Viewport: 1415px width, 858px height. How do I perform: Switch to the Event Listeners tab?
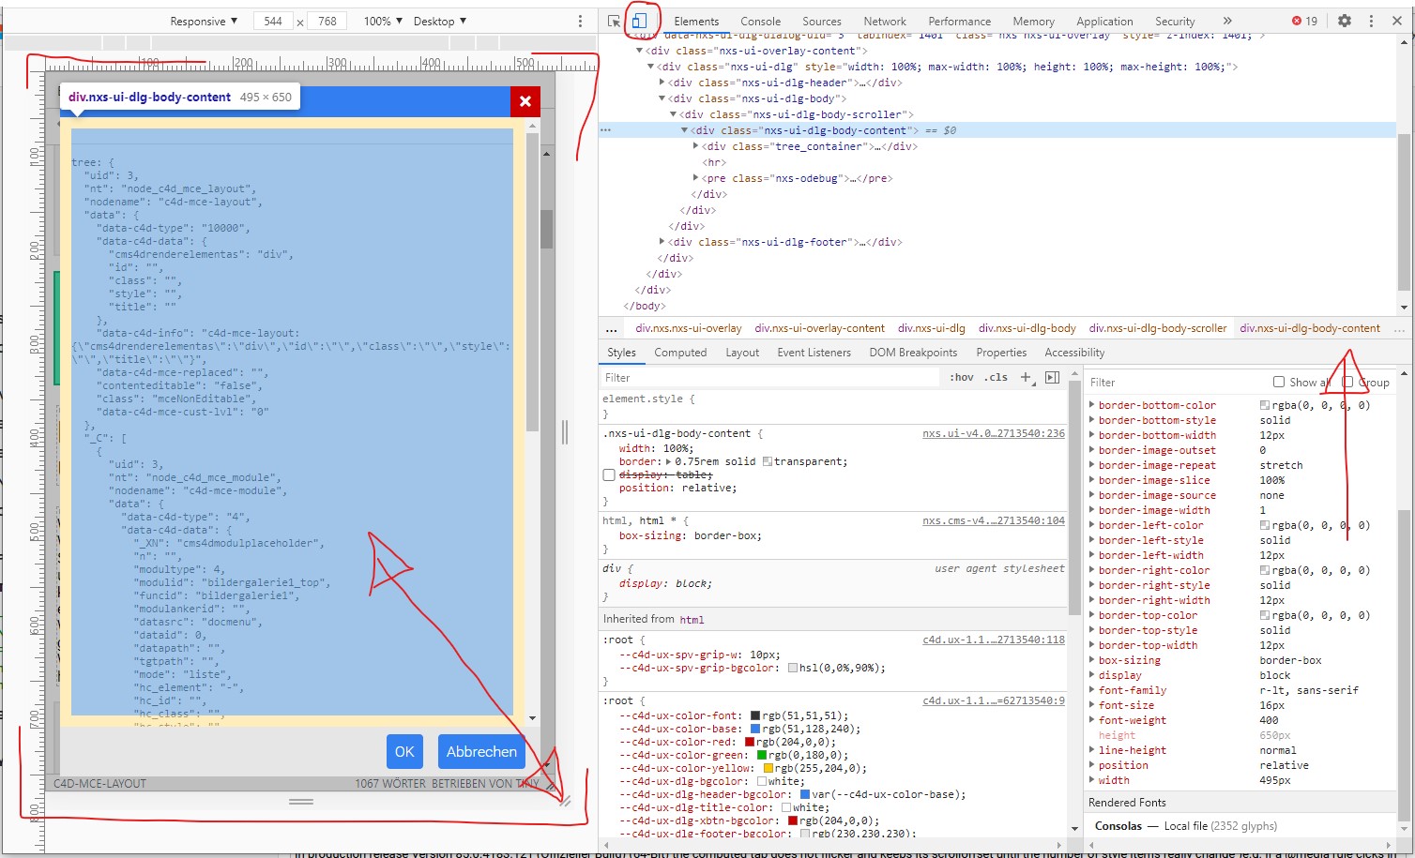pos(814,353)
